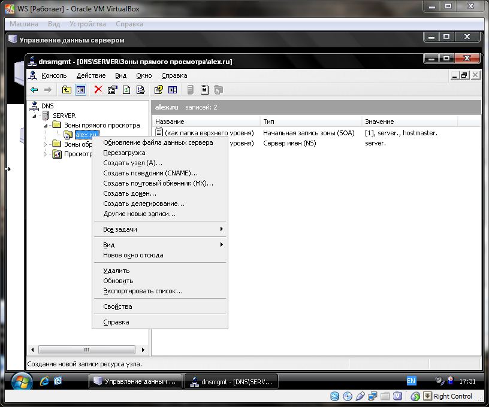Click the Refresh toolbar icon

tap(126, 90)
